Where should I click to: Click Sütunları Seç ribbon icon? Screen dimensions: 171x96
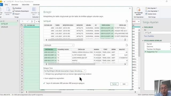click(34, 11)
